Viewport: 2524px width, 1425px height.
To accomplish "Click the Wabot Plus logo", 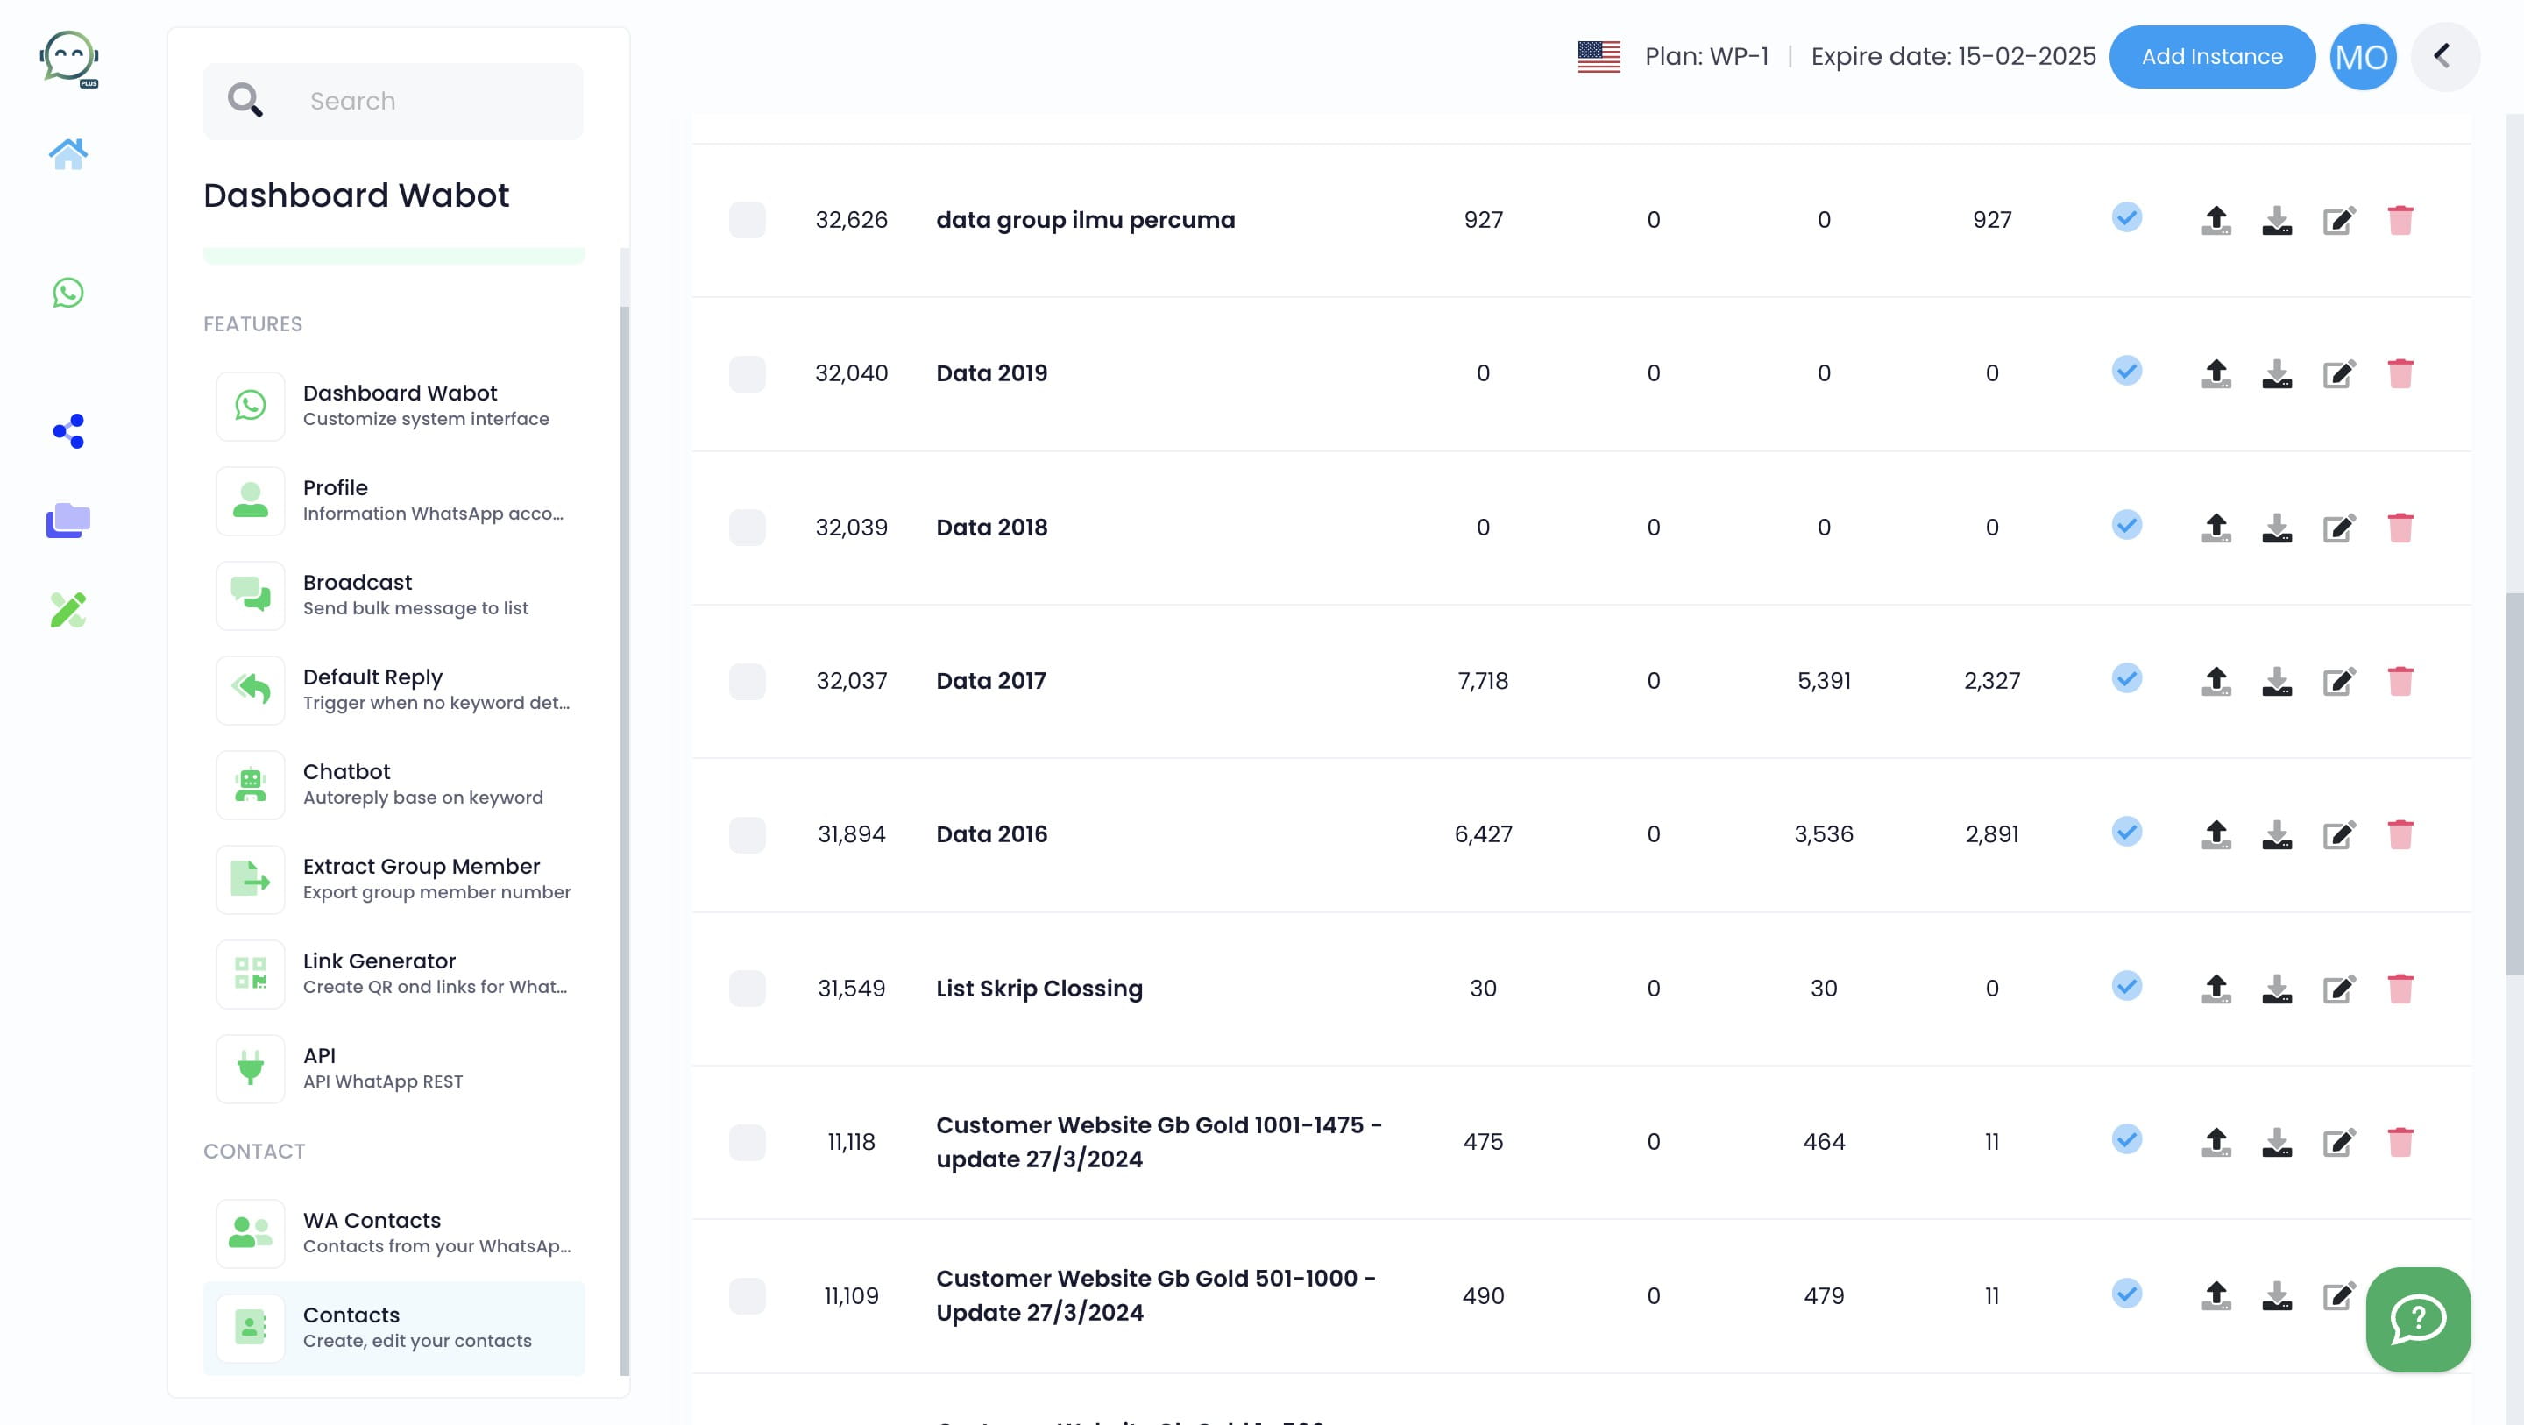I will point(68,59).
